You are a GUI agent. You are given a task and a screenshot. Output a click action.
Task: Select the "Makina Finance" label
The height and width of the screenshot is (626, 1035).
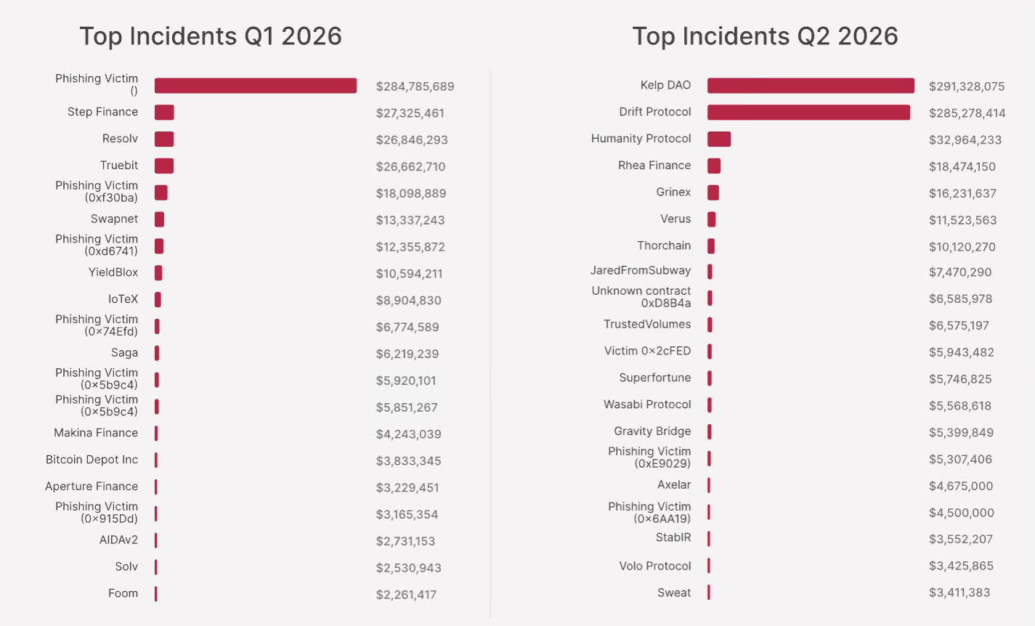click(96, 433)
